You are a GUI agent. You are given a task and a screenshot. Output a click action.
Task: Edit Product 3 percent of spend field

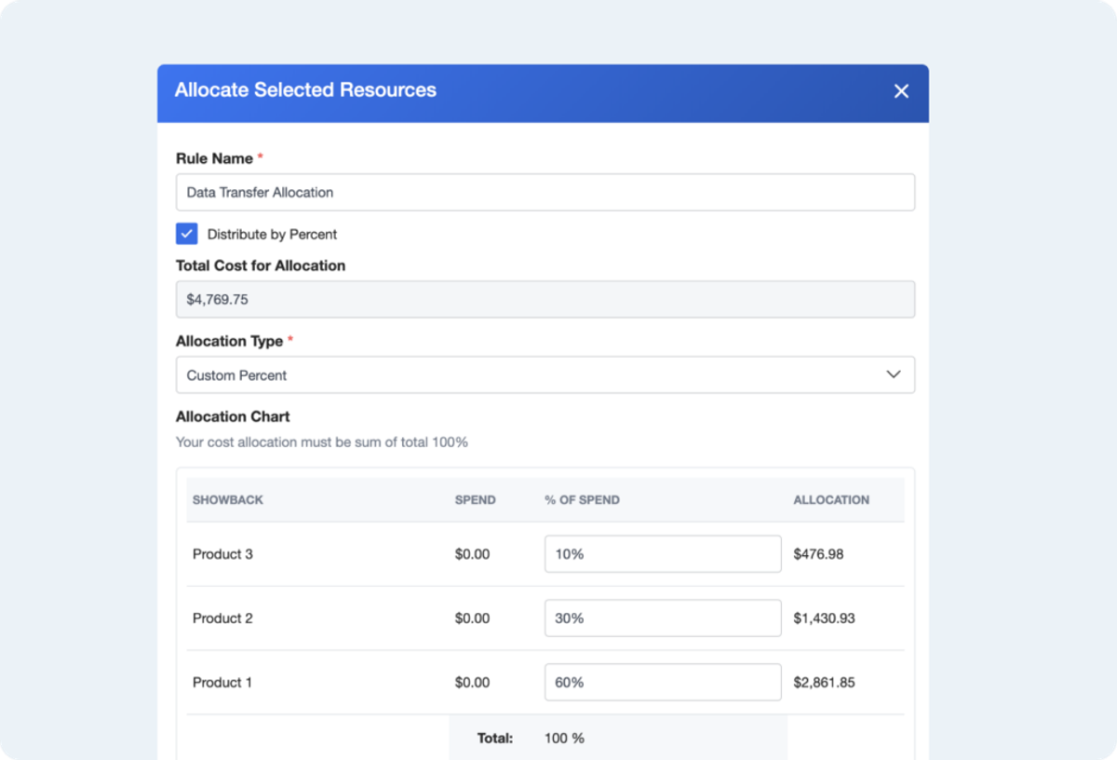click(x=663, y=554)
